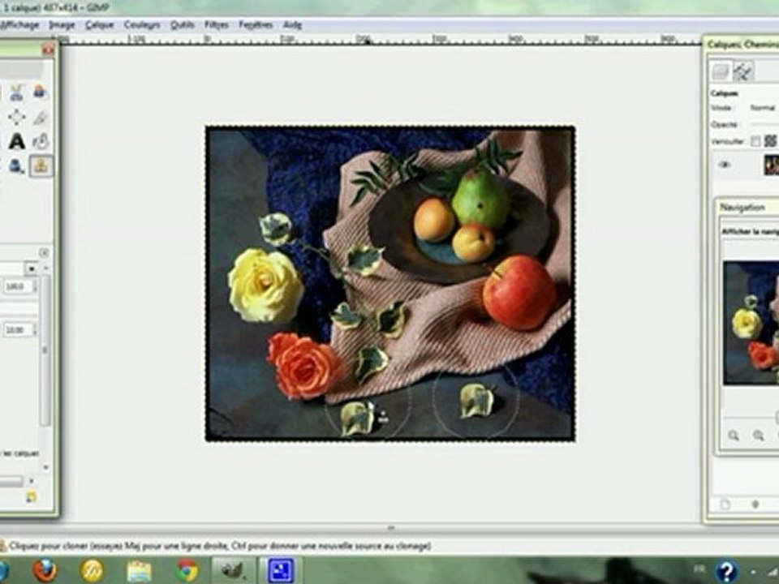Click the scroll down arrow in tool options

point(45,467)
